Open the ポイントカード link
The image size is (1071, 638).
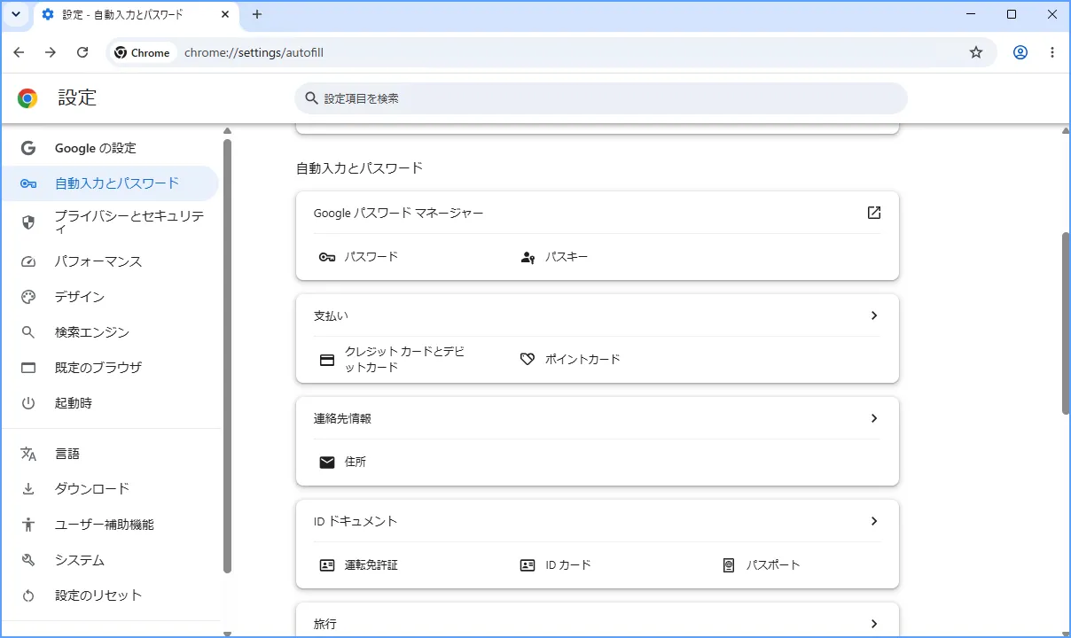pyautogui.click(x=582, y=360)
